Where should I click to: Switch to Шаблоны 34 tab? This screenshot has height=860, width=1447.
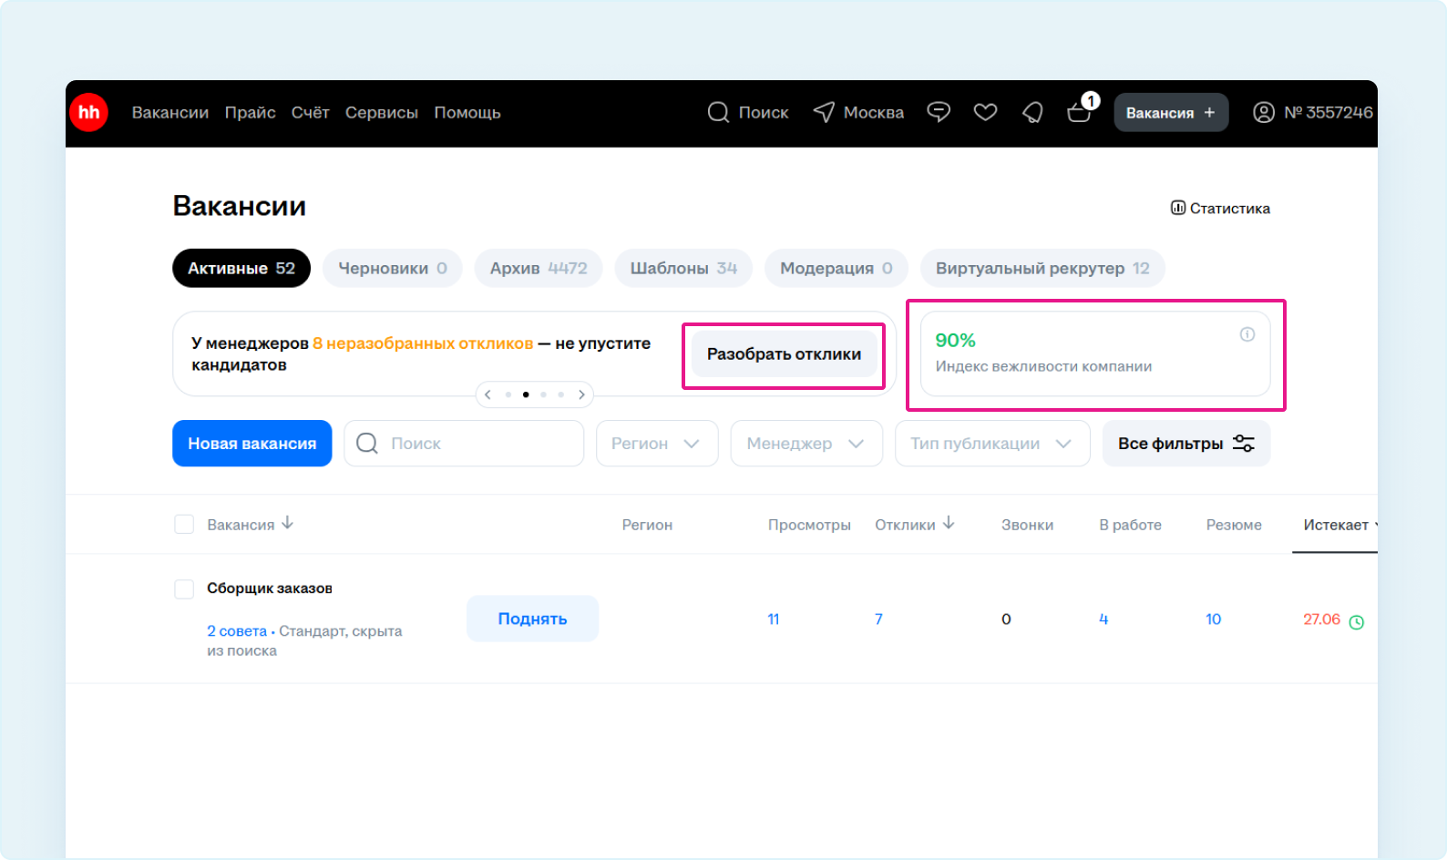(683, 268)
